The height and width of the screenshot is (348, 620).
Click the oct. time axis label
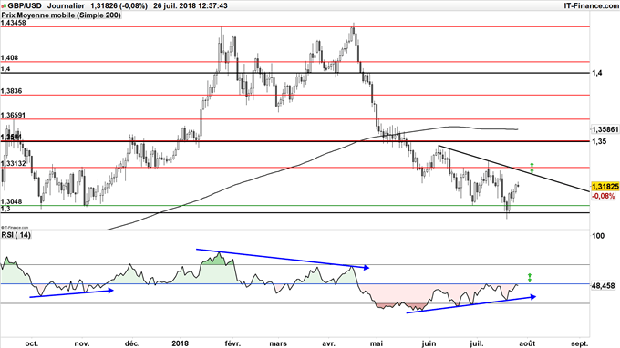pyautogui.click(x=32, y=343)
